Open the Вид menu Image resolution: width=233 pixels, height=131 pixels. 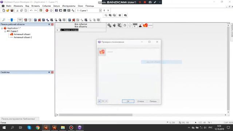27,6
